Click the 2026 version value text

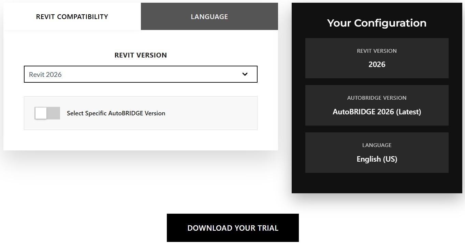tap(377, 64)
